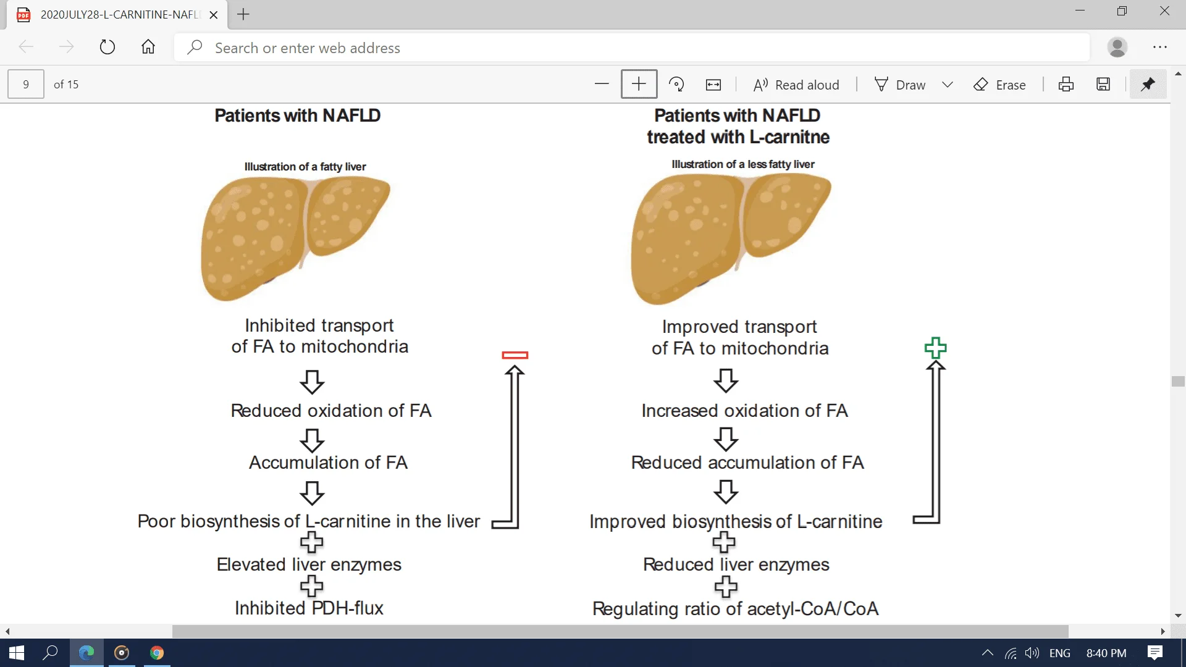Image resolution: width=1186 pixels, height=667 pixels.
Task: Click the refresh page button
Action: (107, 47)
